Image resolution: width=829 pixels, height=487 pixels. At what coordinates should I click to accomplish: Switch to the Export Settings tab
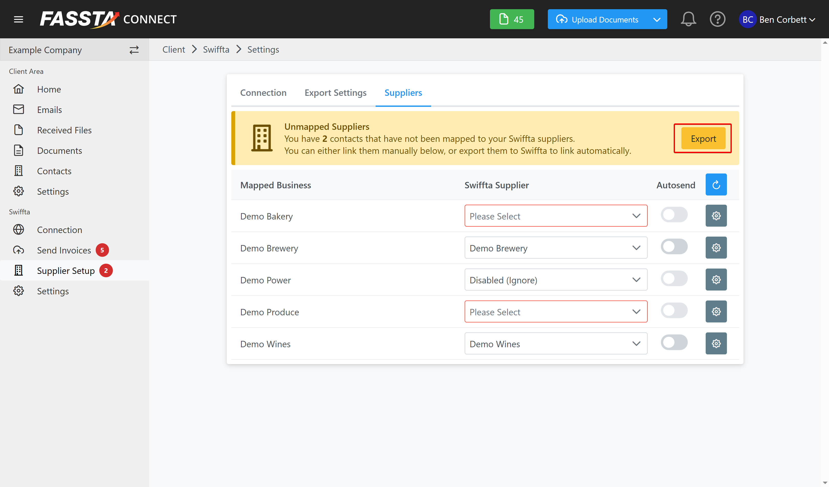point(335,93)
